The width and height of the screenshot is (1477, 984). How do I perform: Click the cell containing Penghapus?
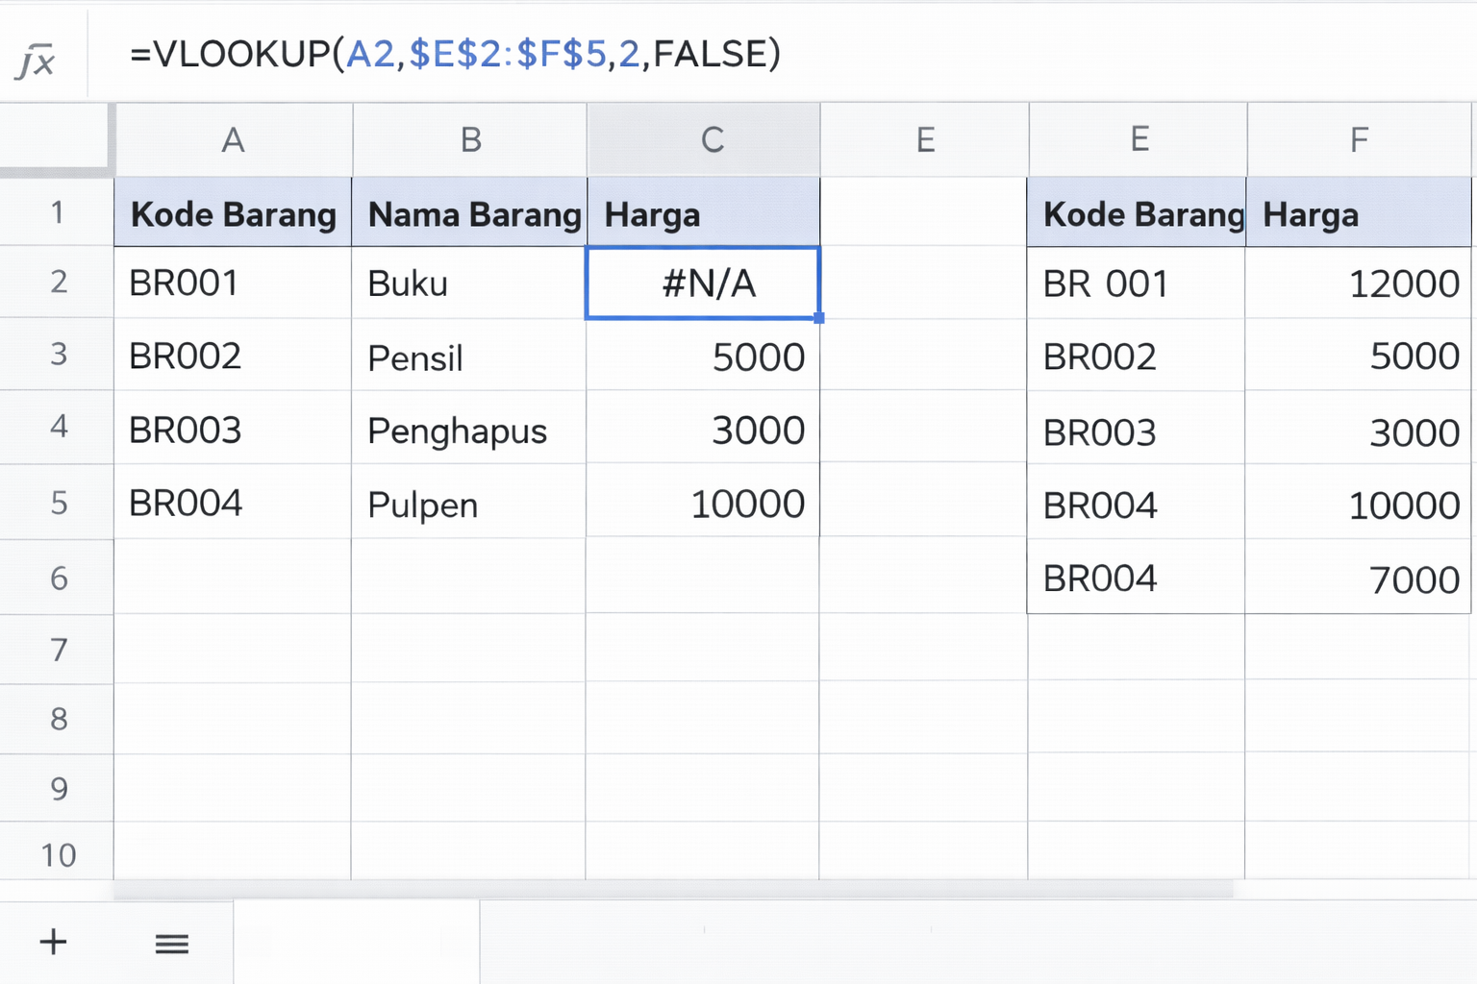pos(470,430)
